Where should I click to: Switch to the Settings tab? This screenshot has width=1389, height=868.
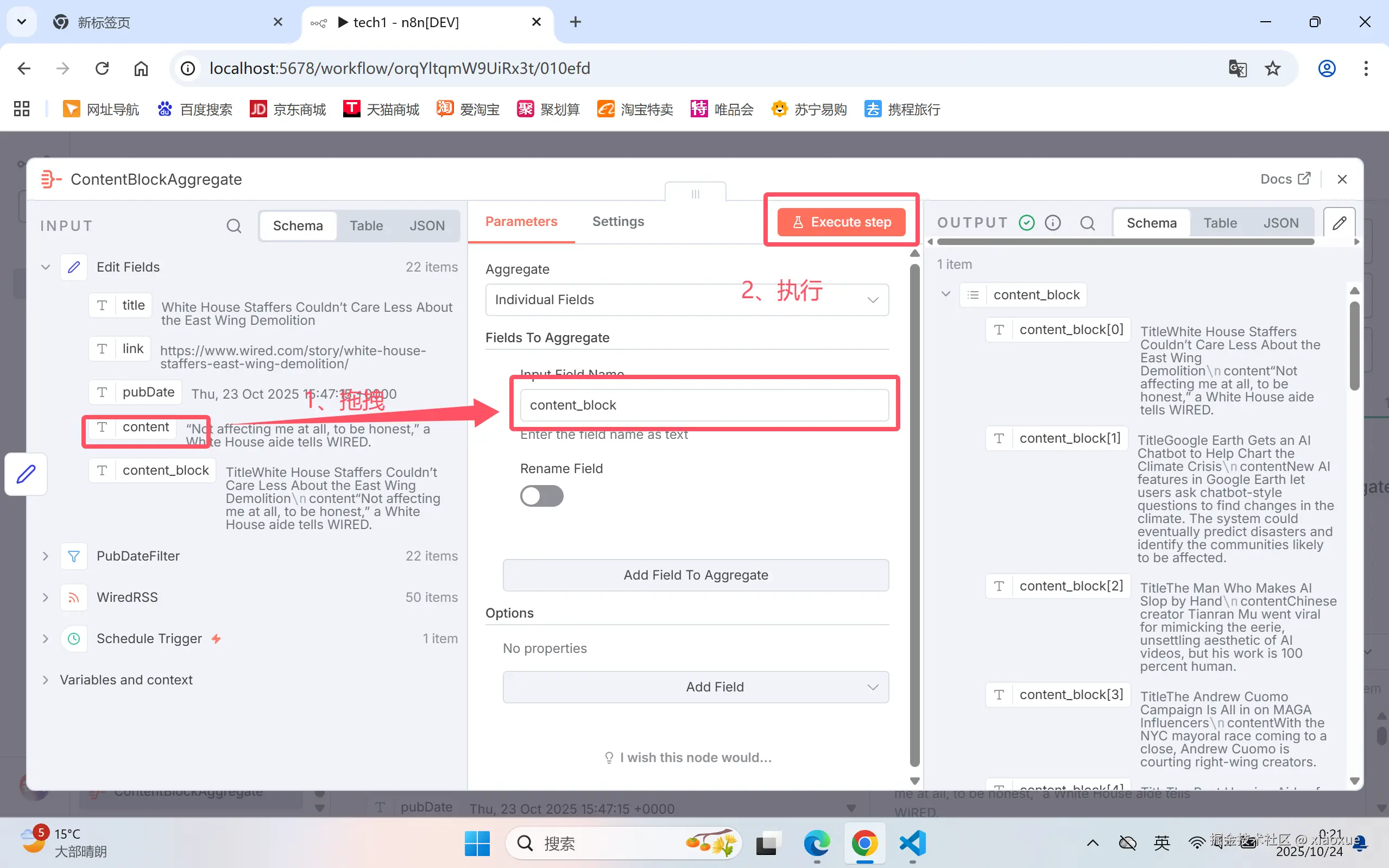pos(618,222)
